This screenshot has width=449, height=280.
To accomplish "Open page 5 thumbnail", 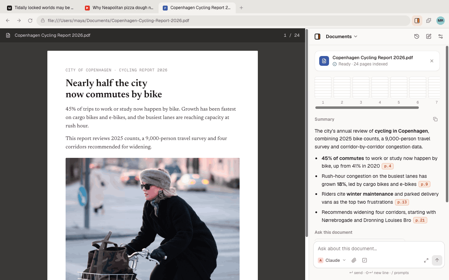I will [399, 87].
